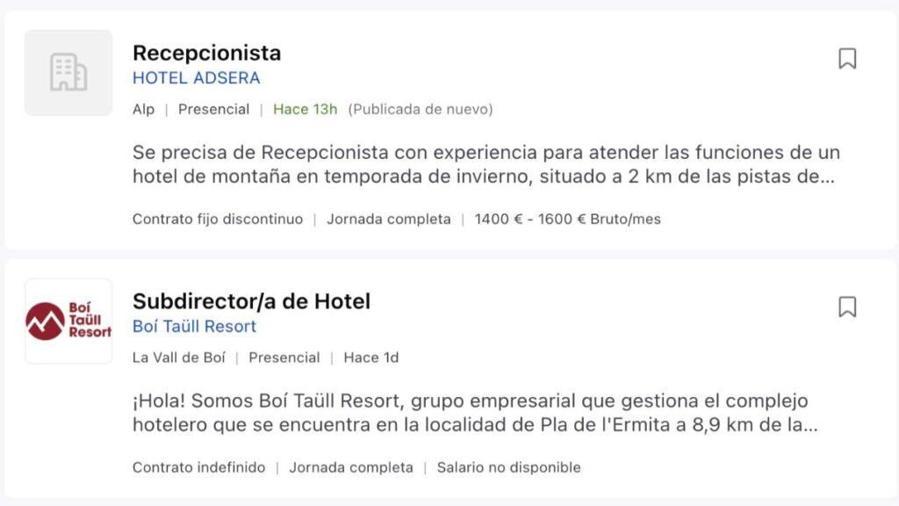This screenshot has width=899, height=506.
Task: Open the Recepcionista job description preview text
Action: pos(487,165)
